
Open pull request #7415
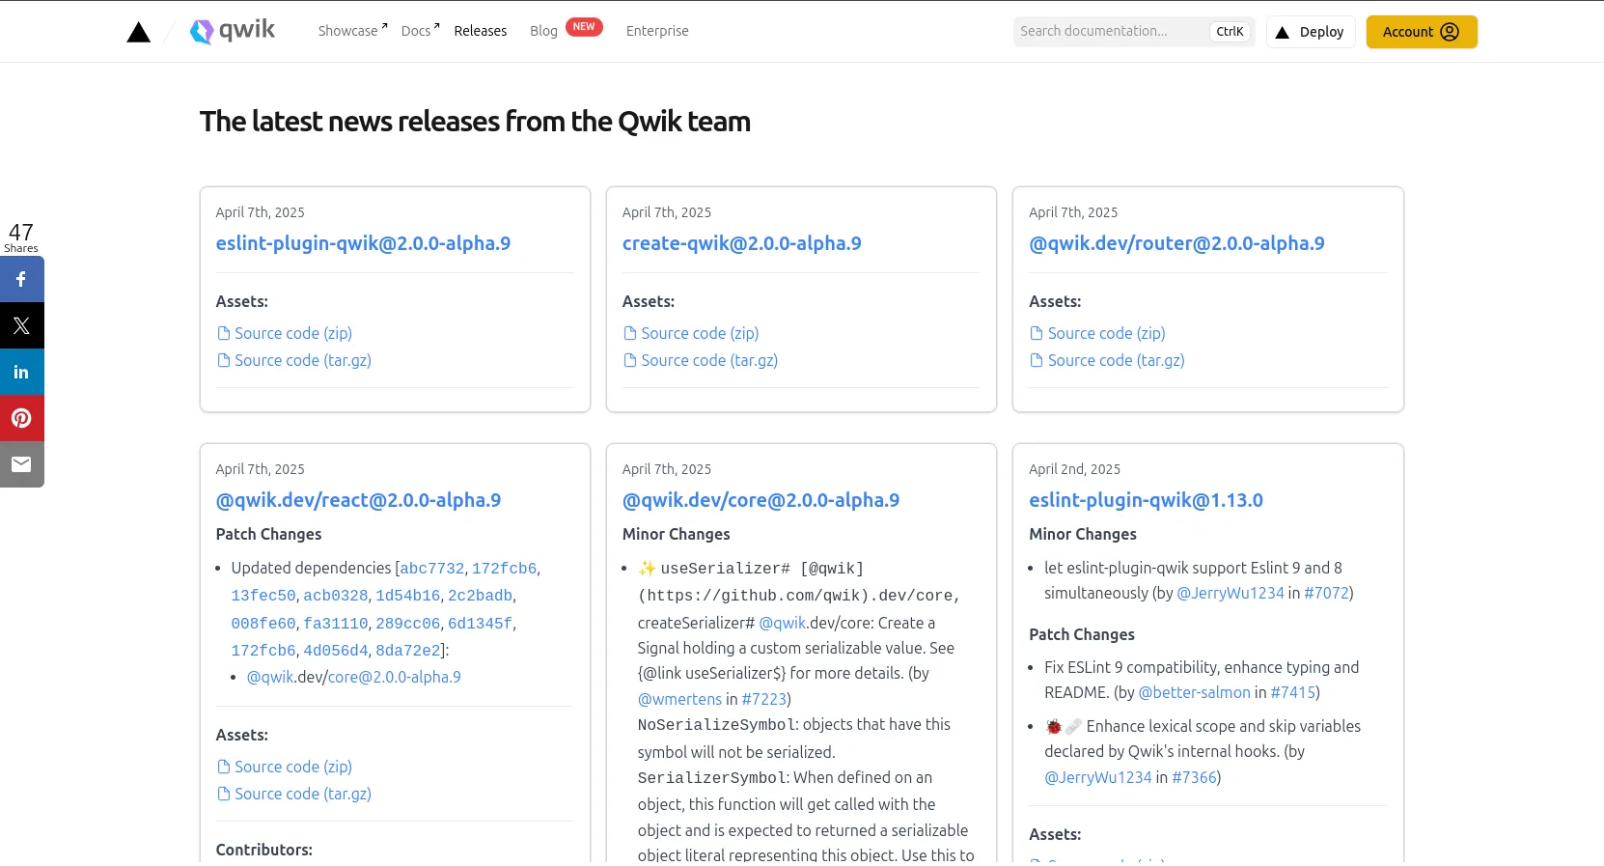tap(1293, 692)
